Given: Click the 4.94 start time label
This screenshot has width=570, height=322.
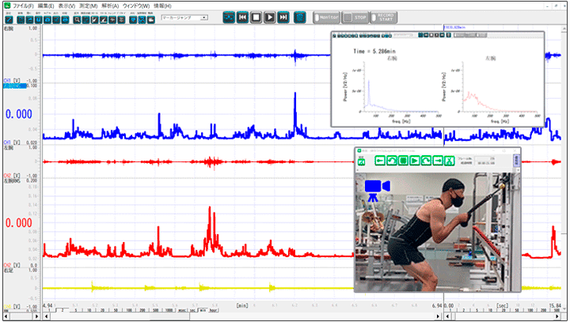Looking at the screenshot, I should tap(48, 305).
